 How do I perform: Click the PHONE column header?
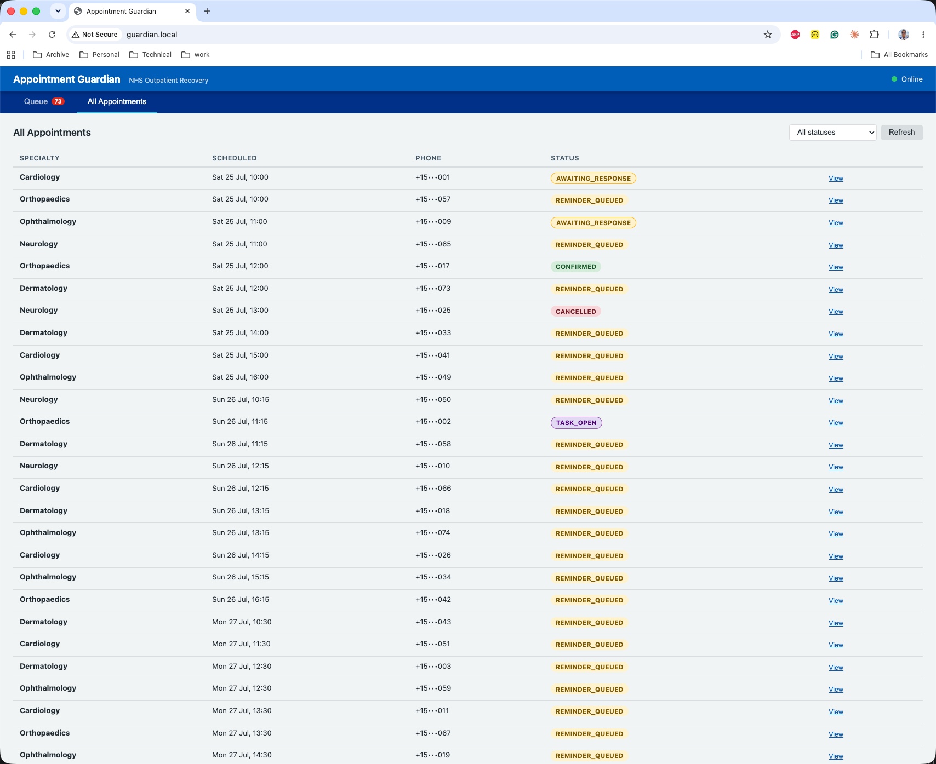[428, 158]
